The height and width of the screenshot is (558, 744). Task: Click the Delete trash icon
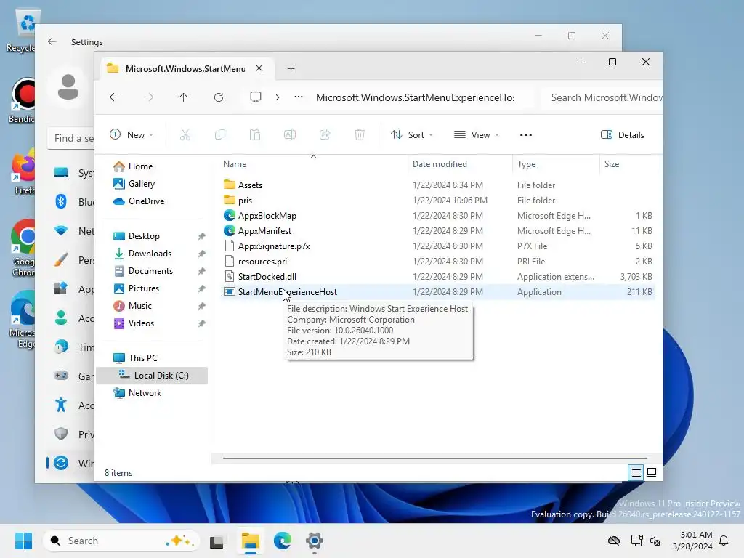360,134
